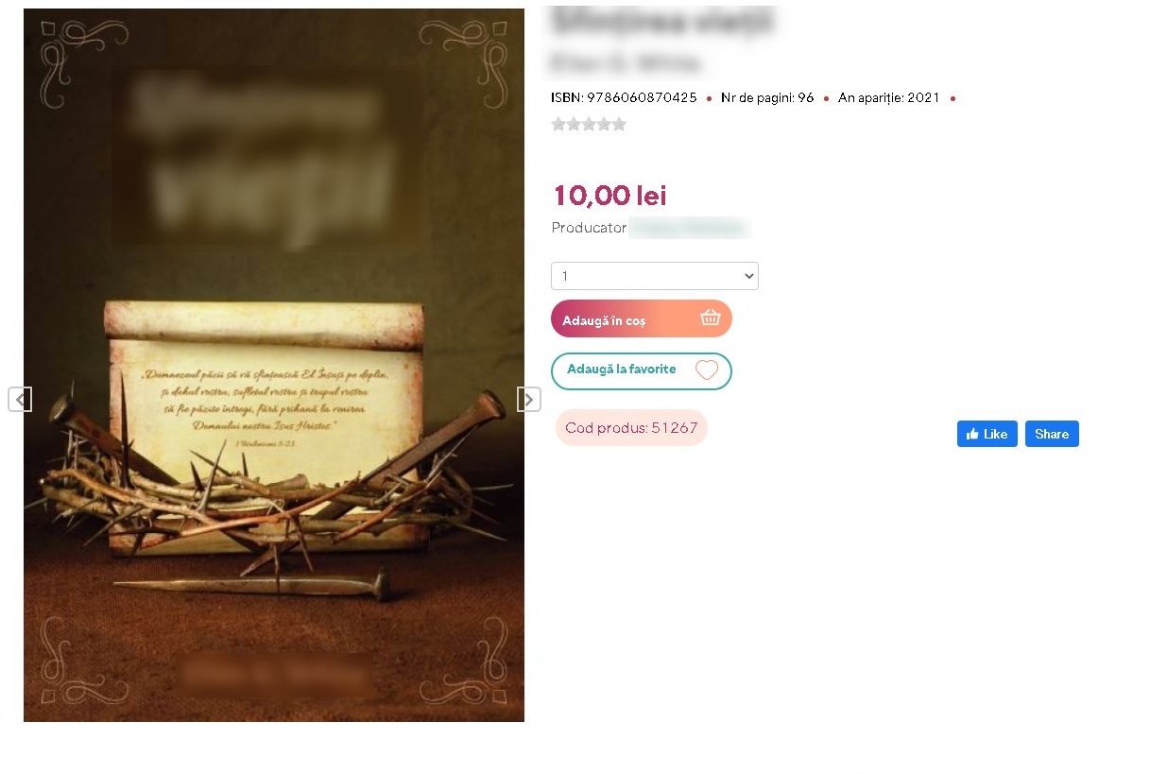The width and height of the screenshot is (1150, 774).
Task: Click the blurred author name under the title
Action: click(x=626, y=63)
